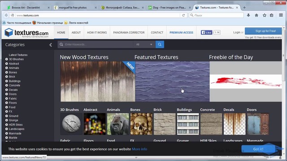This screenshot has height=161, width=287.
Task: Open the CONTACT page
Action: (157, 33)
